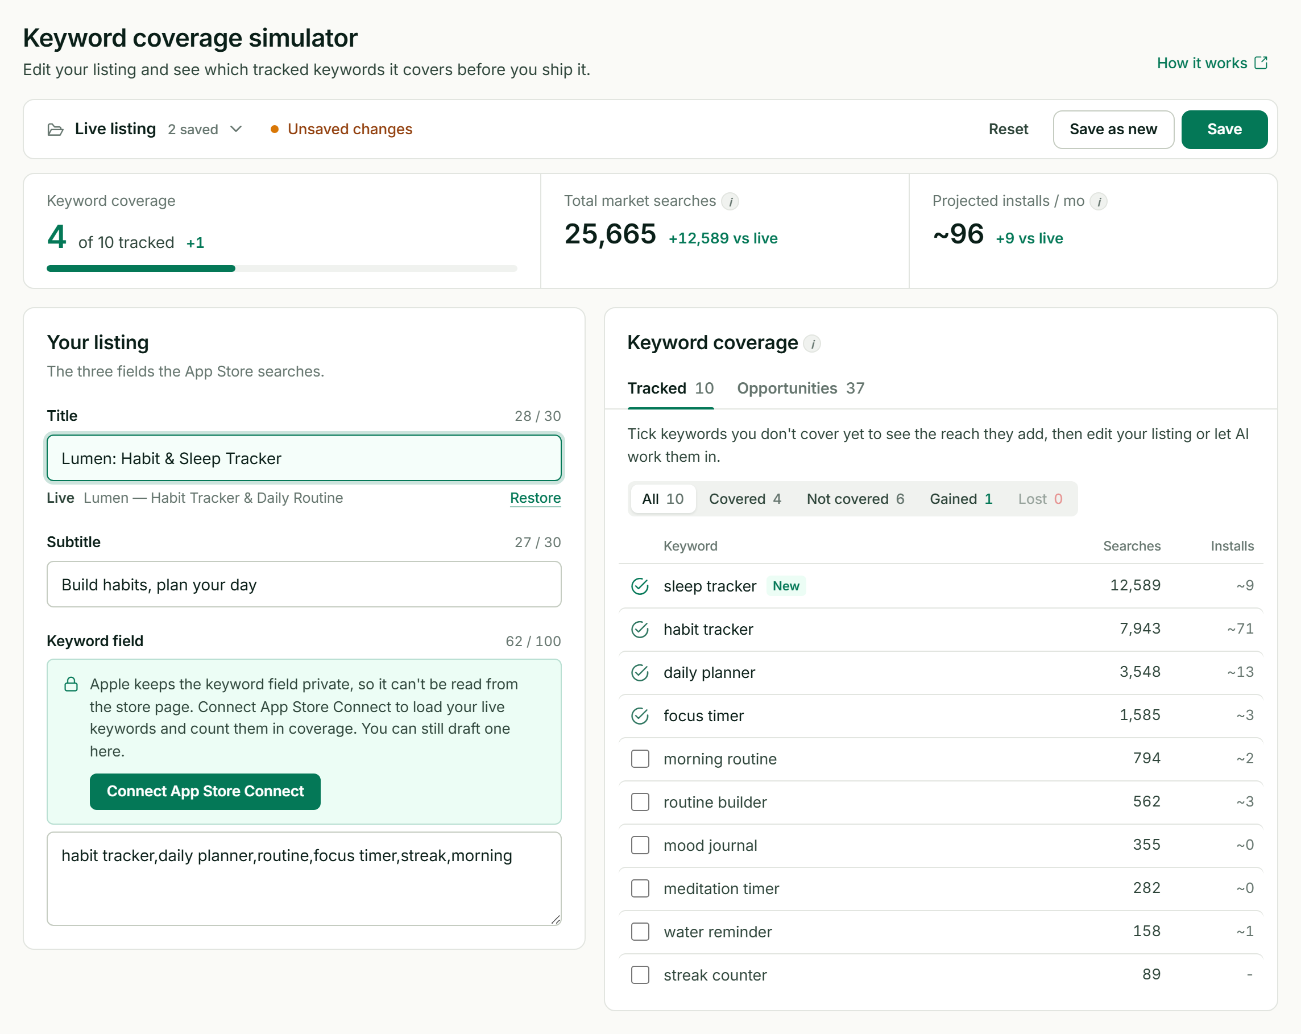
Task: Tick the meditation timer checkbox
Action: coord(640,888)
